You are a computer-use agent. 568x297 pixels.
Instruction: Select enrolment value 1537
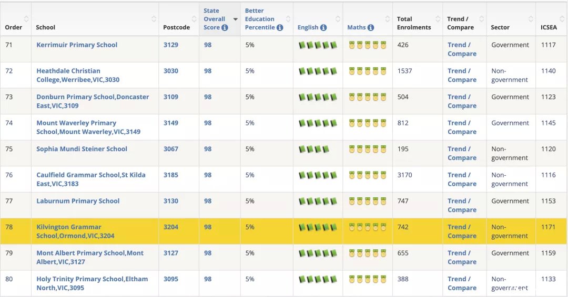coord(404,71)
